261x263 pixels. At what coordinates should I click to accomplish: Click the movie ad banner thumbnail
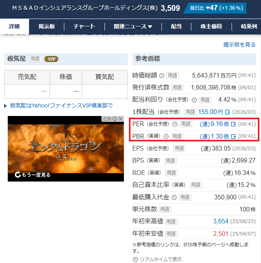(66, 147)
